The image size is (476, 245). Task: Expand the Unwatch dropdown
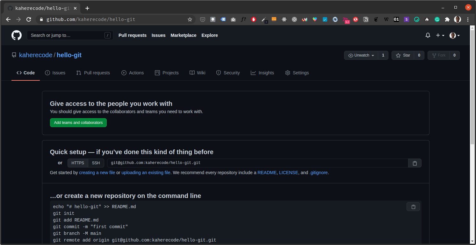click(x=361, y=55)
